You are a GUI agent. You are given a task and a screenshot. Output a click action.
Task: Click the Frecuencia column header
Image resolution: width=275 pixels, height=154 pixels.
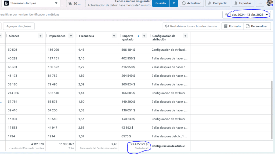[86, 36]
